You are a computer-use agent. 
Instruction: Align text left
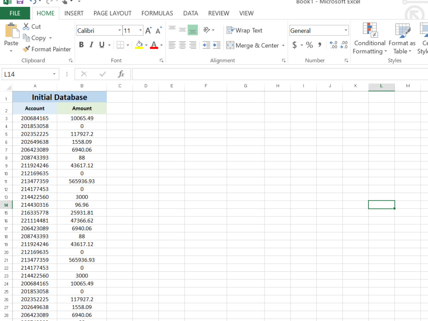pyautogui.click(x=172, y=45)
